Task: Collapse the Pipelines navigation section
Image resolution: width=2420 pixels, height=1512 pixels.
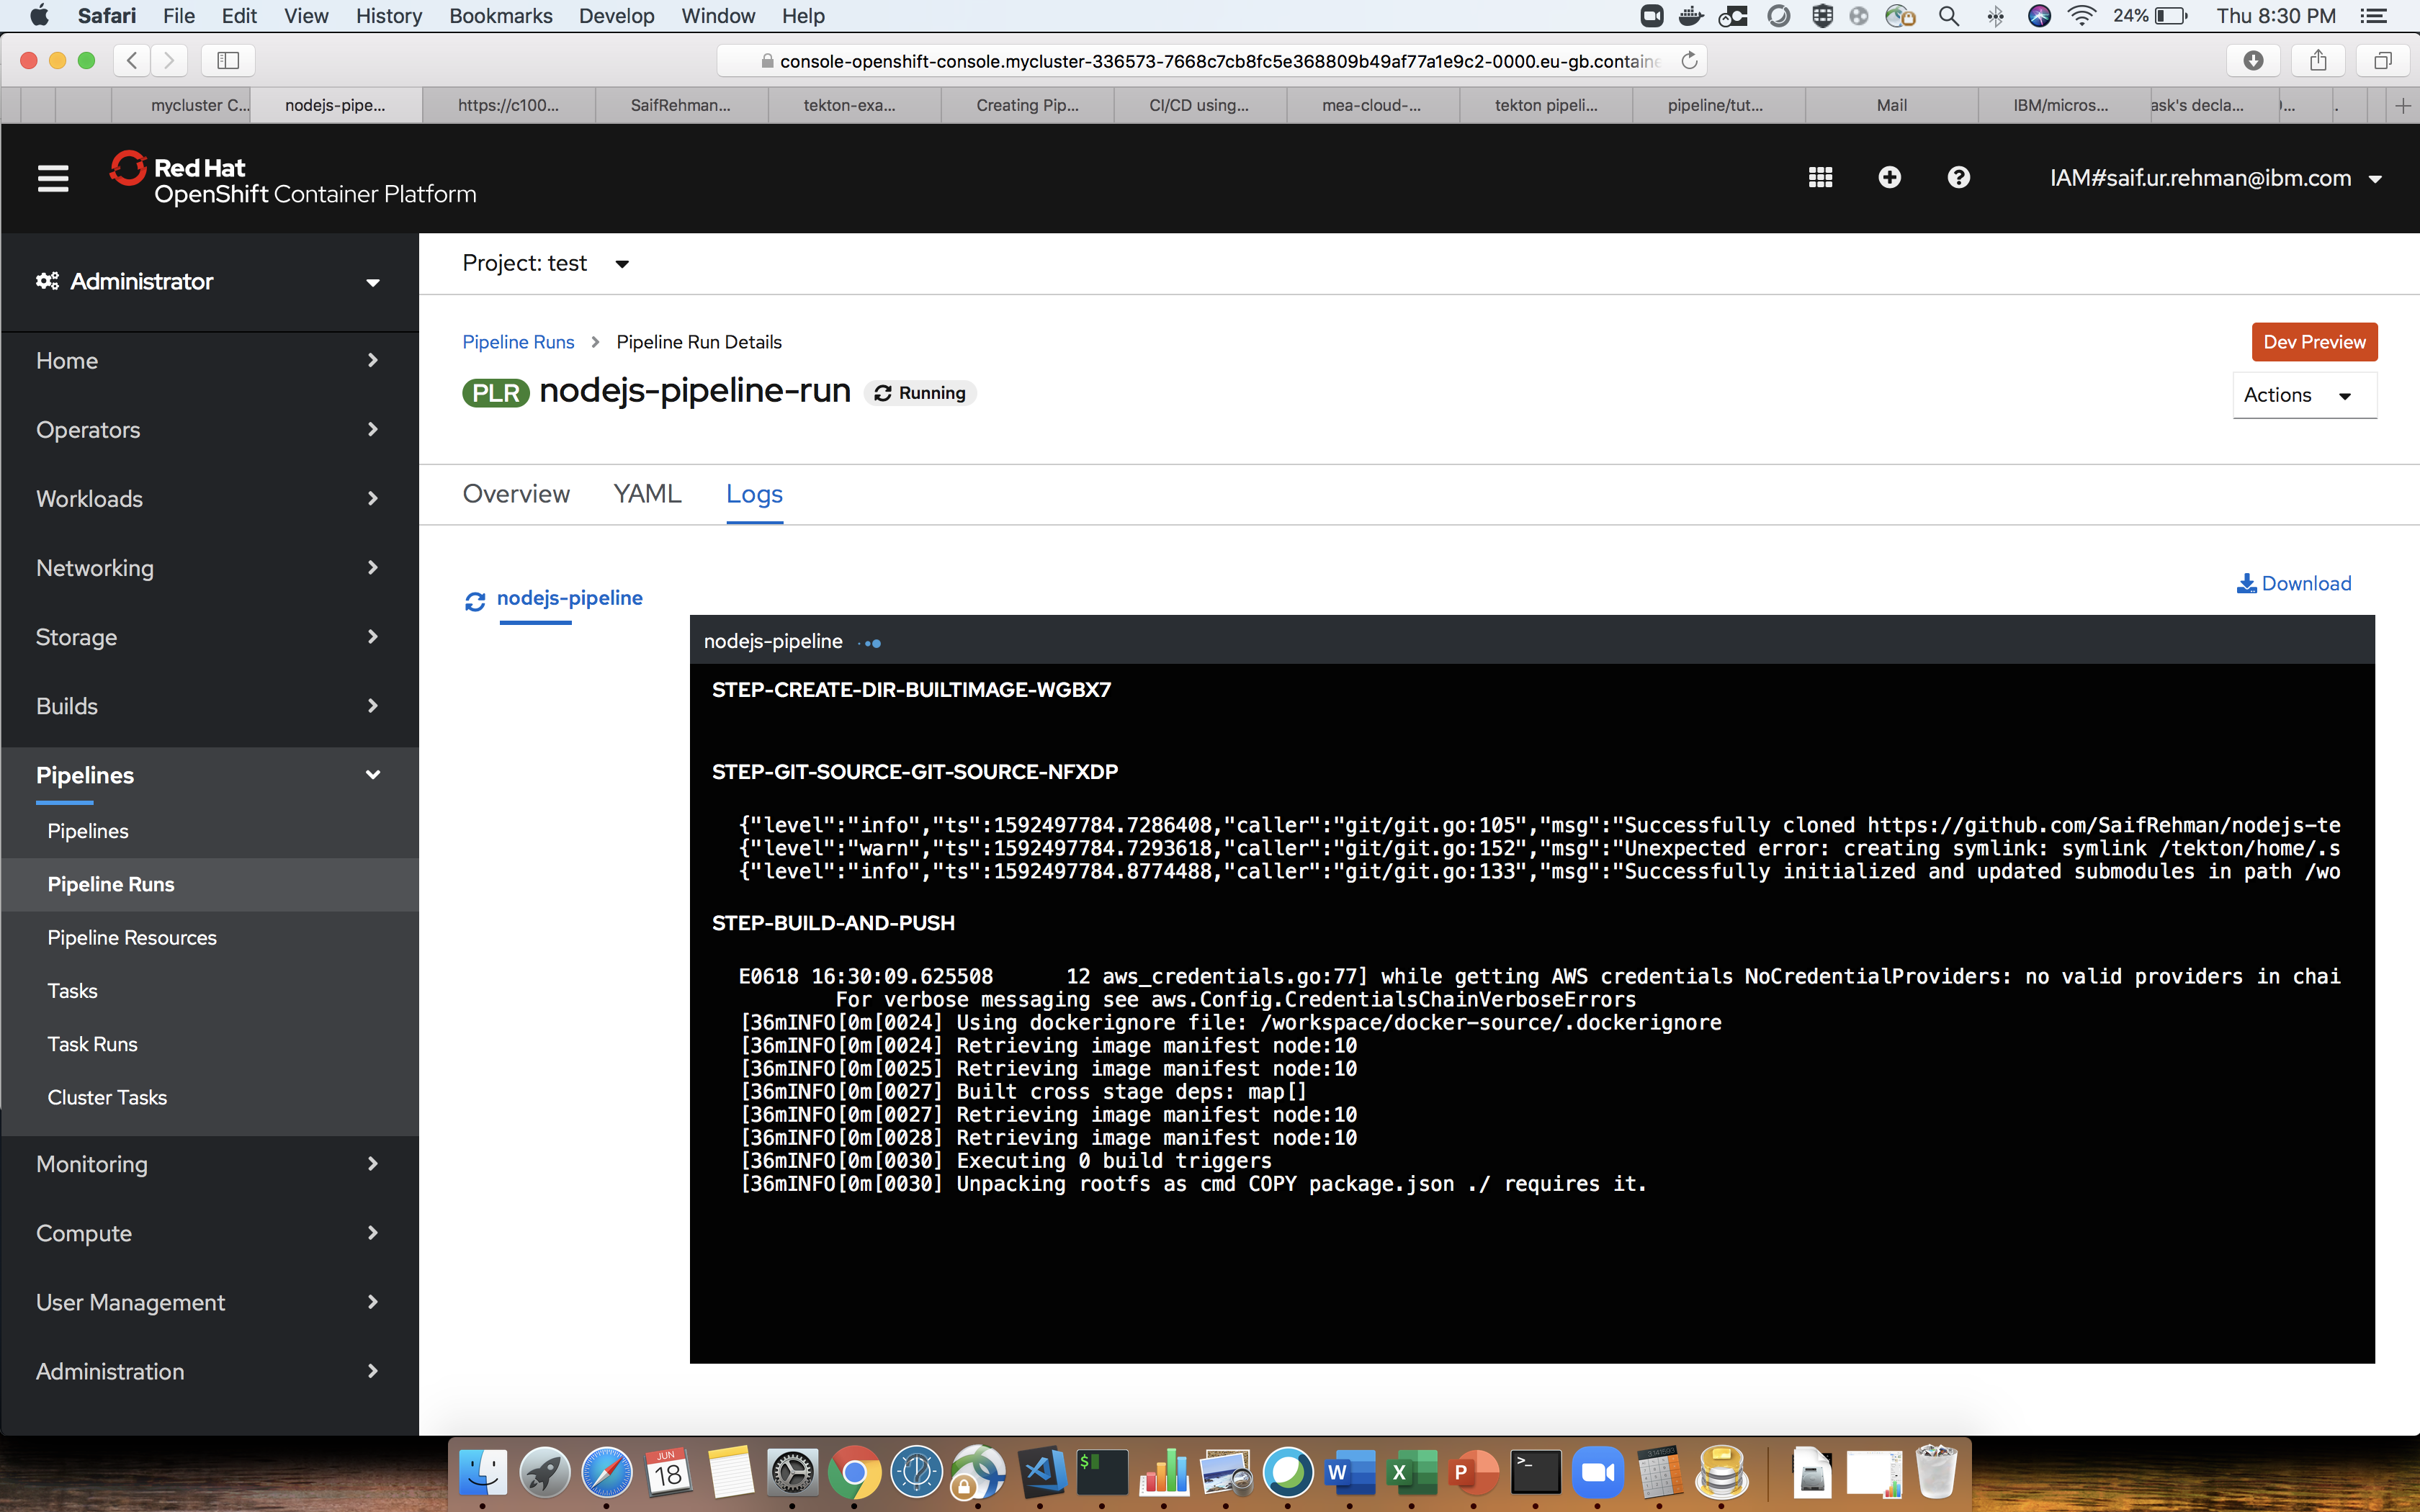Action: coord(209,775)
